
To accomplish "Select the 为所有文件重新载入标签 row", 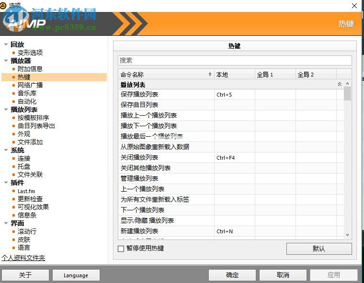I will 231,199.
